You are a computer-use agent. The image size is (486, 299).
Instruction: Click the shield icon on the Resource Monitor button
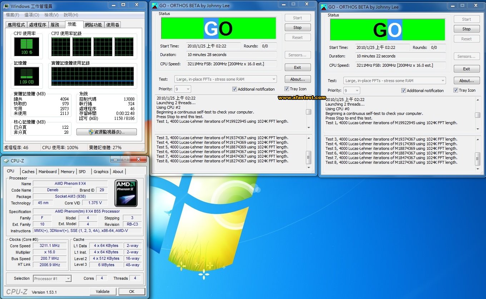(x=91, y=132)
